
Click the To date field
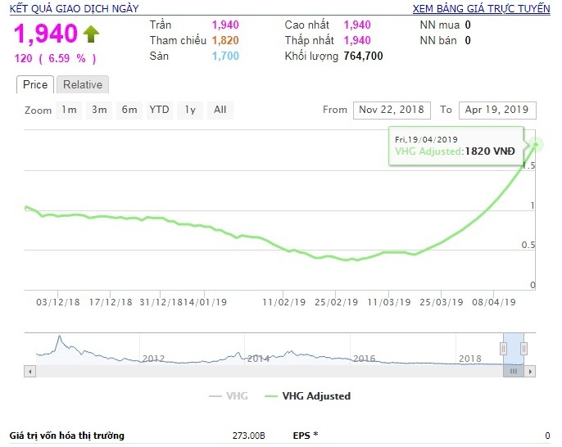(497, 110)
